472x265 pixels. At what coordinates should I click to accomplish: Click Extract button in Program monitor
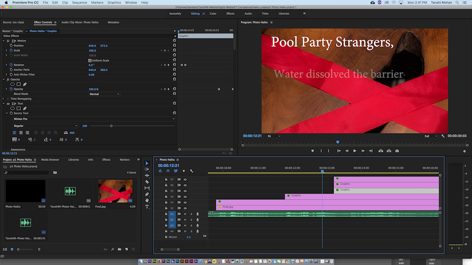pyautogui.click(x=389, y=151)
